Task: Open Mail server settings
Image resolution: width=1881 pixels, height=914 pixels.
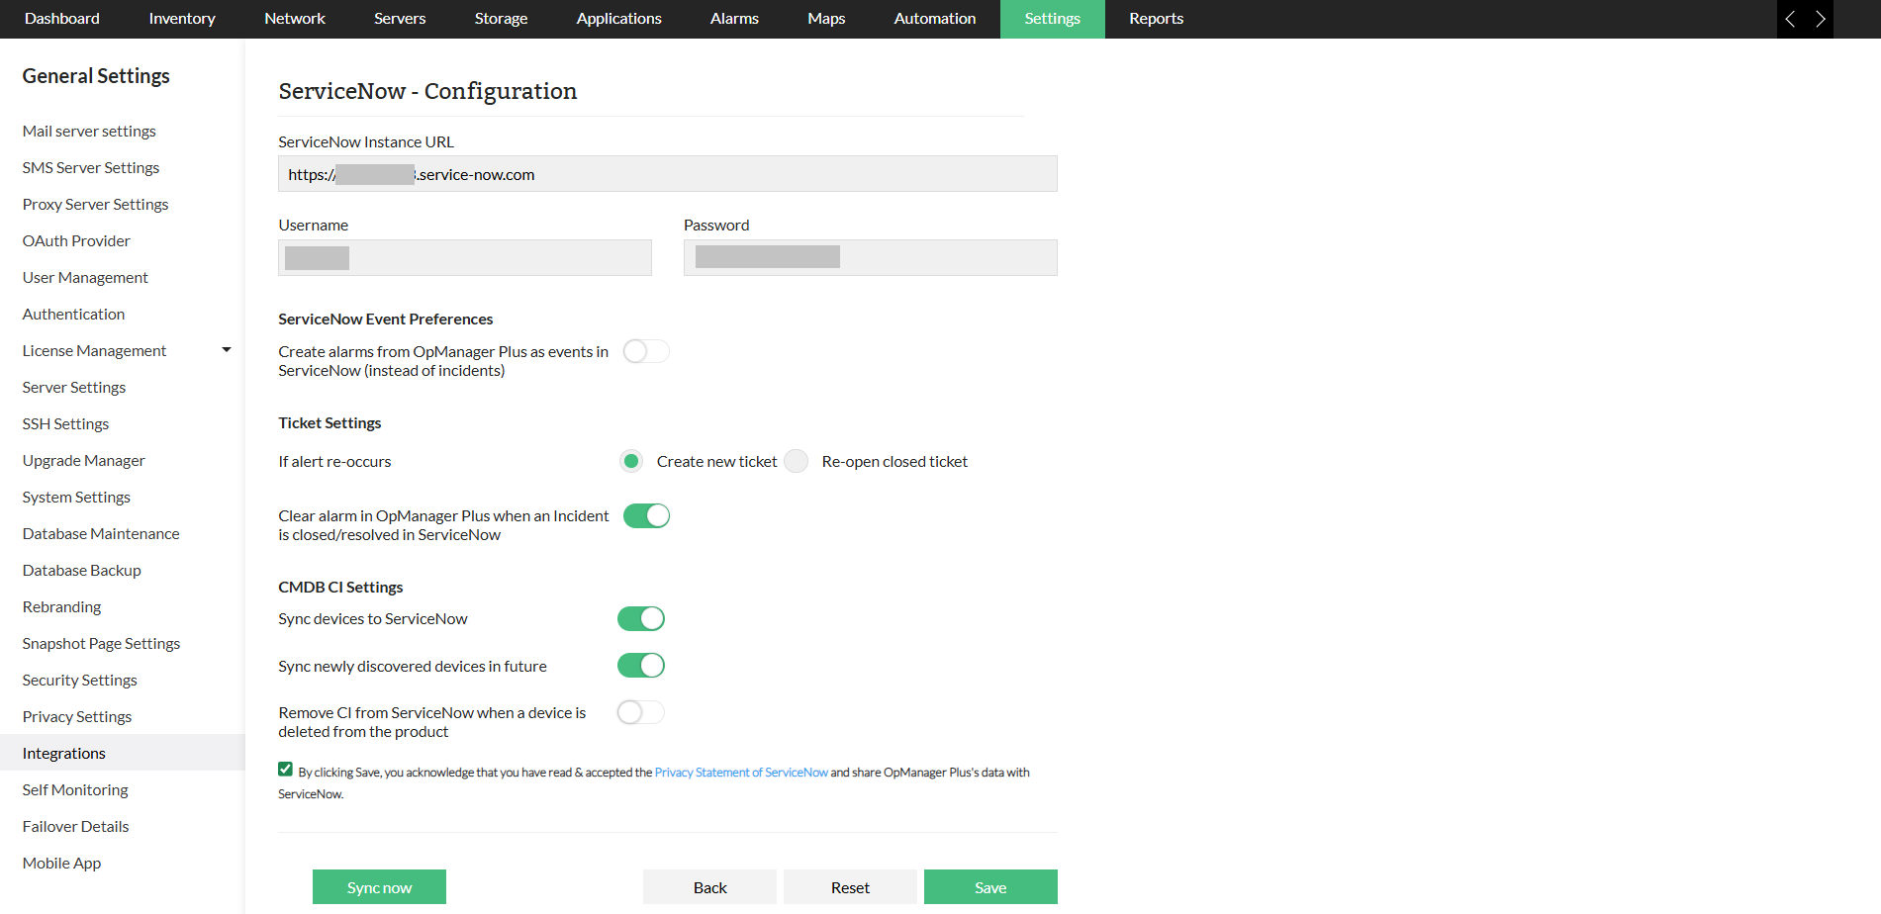Action: (89, 131)
